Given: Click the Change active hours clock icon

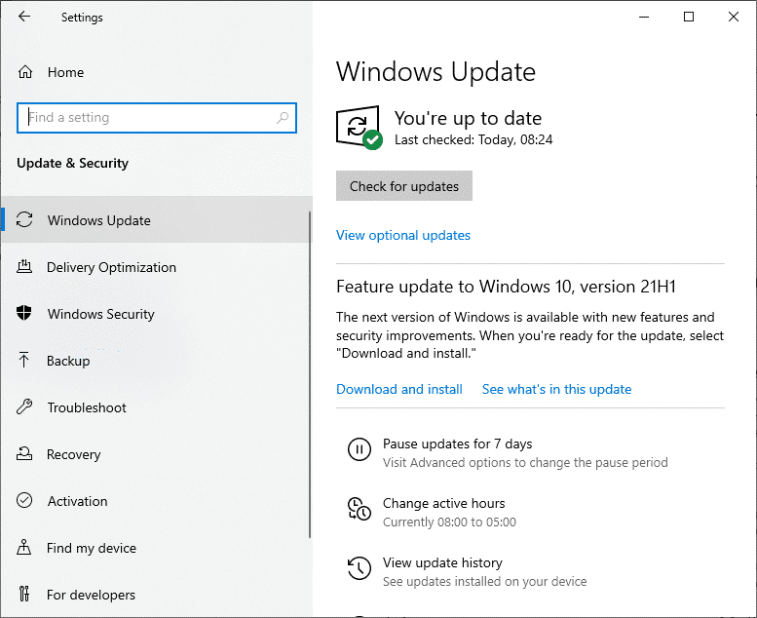Looking at the screenshot, I should (359, 509).
